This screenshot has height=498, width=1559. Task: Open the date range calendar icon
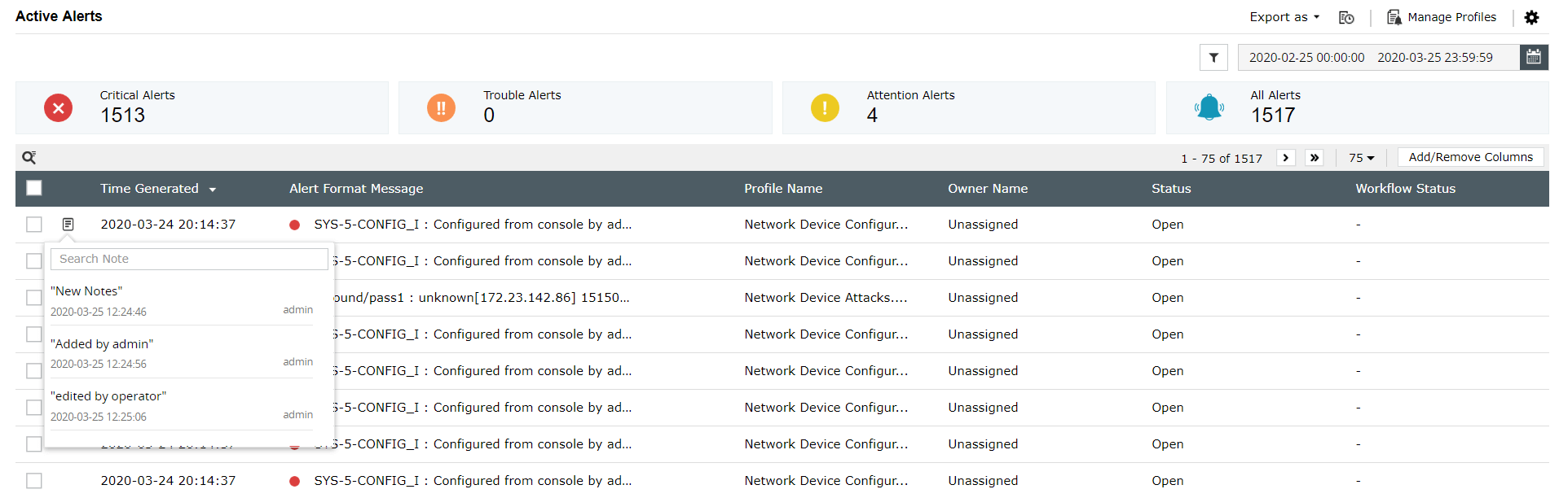[1534, 57]
